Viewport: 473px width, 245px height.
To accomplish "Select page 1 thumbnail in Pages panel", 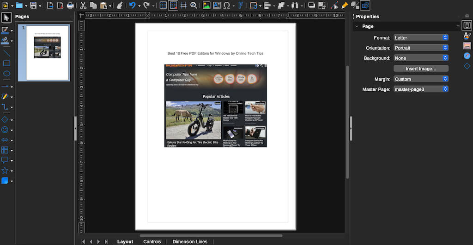I will click(x=48, y=52).
